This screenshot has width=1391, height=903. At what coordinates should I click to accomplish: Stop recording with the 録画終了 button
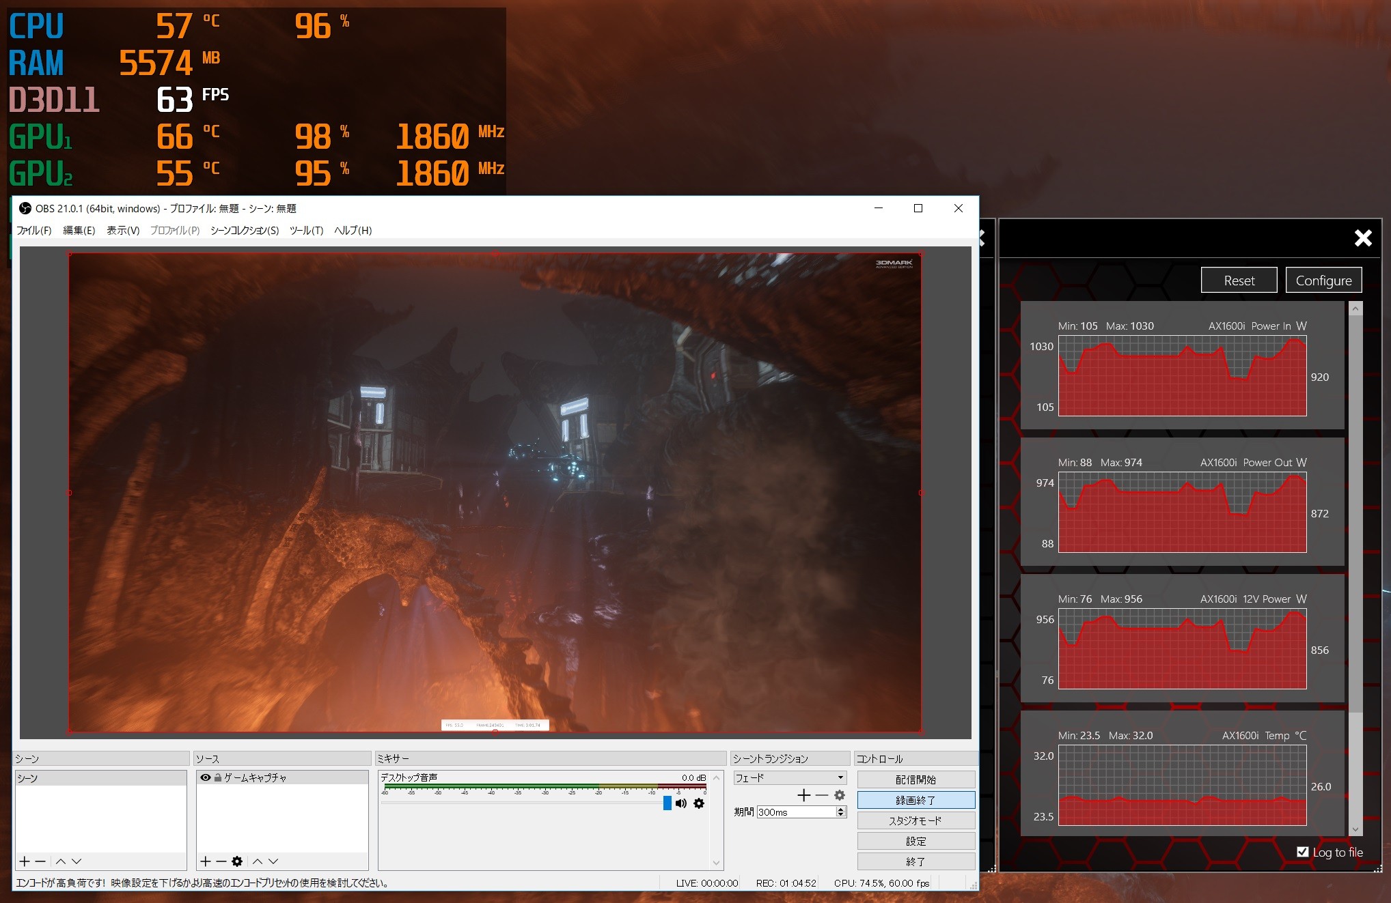click(915, 800)
